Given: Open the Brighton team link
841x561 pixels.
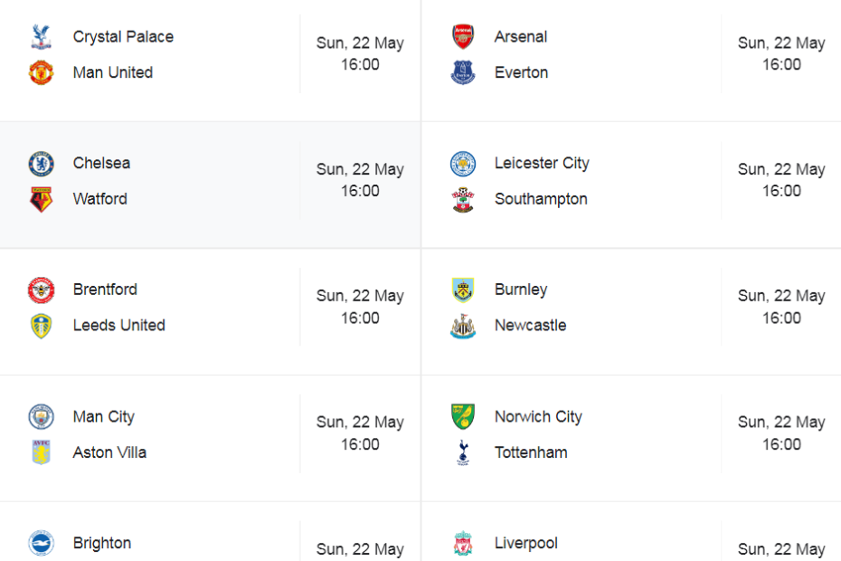Looking at the screenshot, I should [x=102, y=543].
